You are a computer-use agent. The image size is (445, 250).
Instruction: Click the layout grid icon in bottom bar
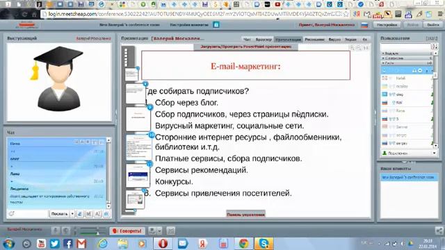pos(170,231)
